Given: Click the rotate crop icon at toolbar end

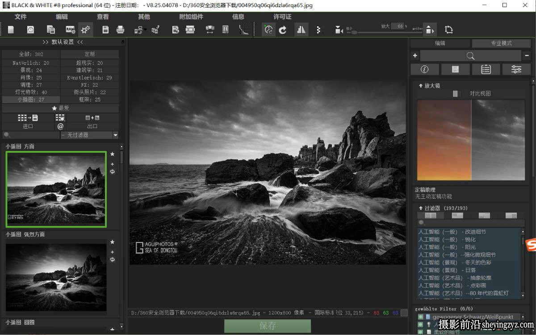Looking at the screenshot, I should click(449, 30).
